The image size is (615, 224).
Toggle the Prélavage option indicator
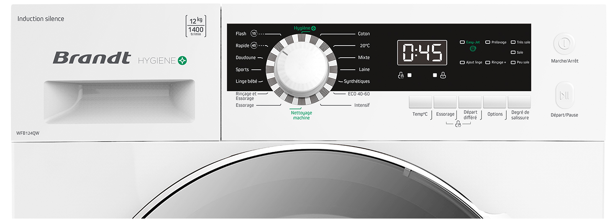(487, 42)
